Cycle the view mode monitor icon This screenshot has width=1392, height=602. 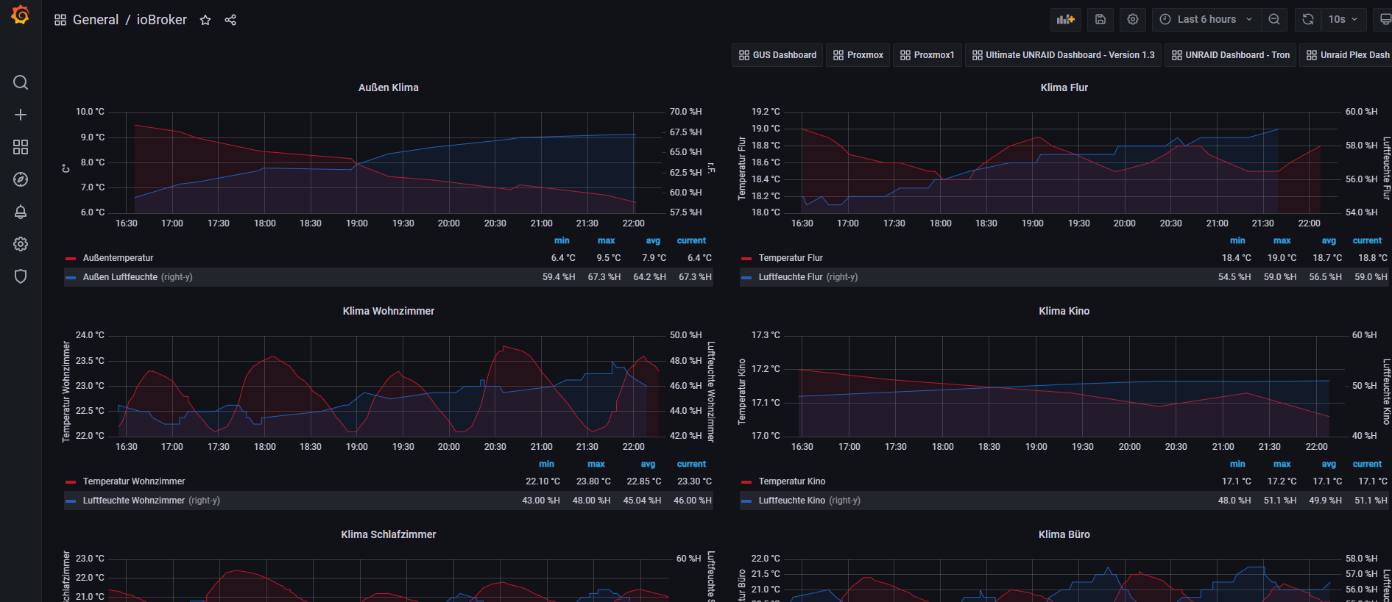1385,20
